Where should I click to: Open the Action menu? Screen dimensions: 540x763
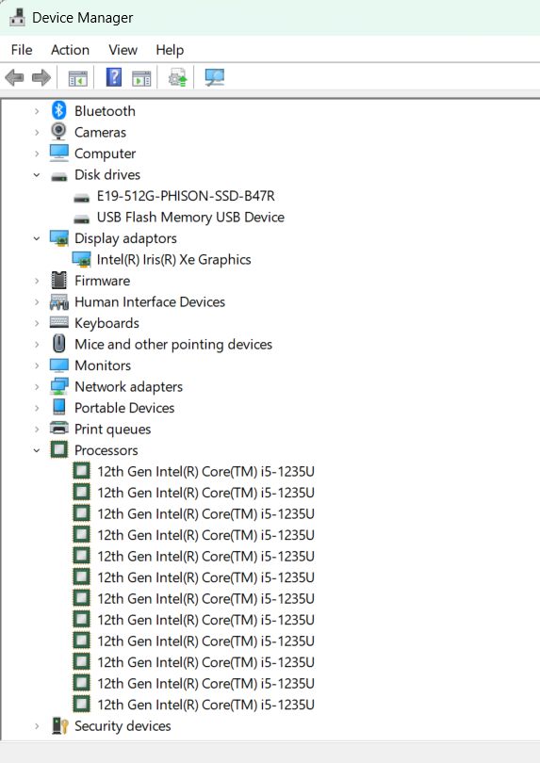click(x=70, y=50)
